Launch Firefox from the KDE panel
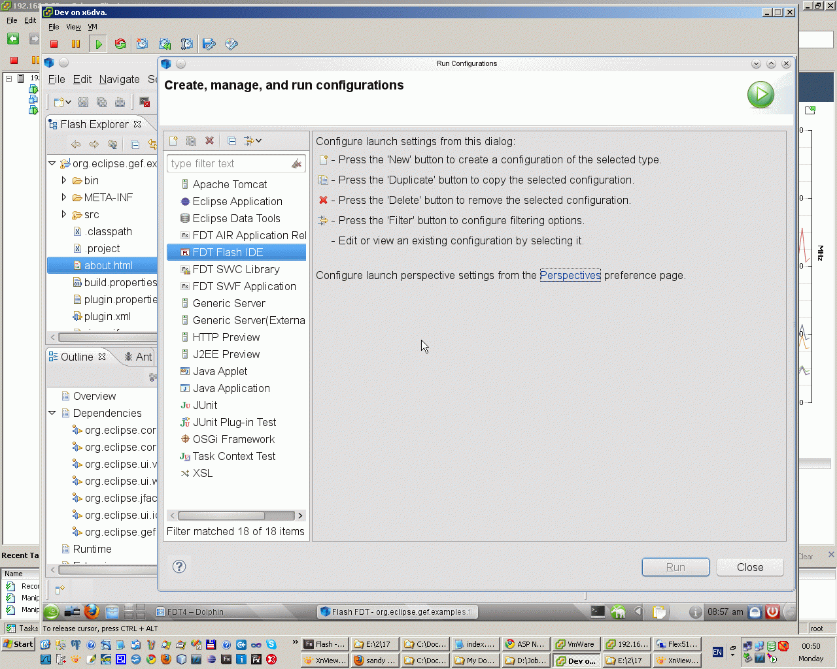Image resolution: width=837 pixels, height=669 pixels. coord(92,612)
